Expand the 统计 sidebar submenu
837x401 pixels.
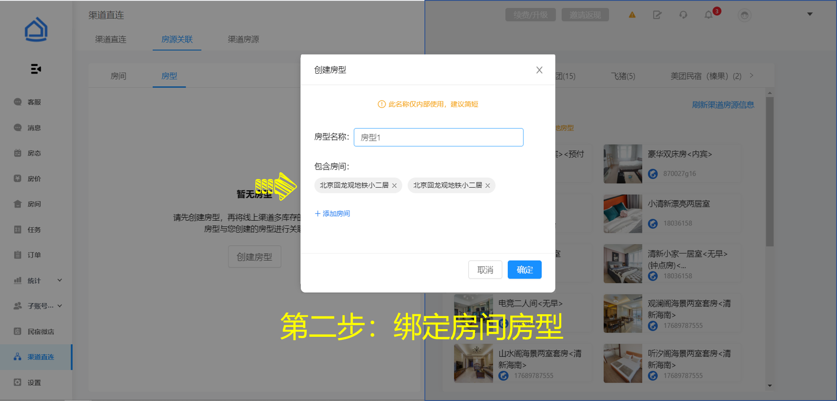(60, 280)
